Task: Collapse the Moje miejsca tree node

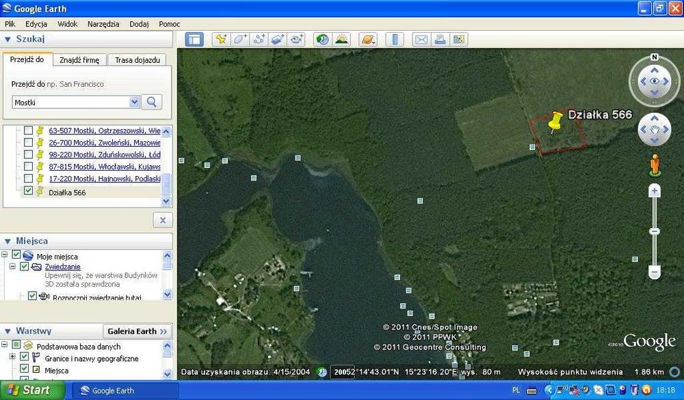Action: [x=4, y=255]
